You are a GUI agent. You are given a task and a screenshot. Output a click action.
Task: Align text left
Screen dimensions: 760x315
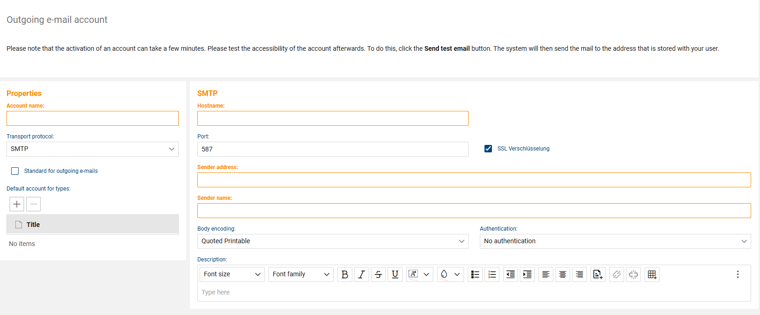tap(546, 274)
